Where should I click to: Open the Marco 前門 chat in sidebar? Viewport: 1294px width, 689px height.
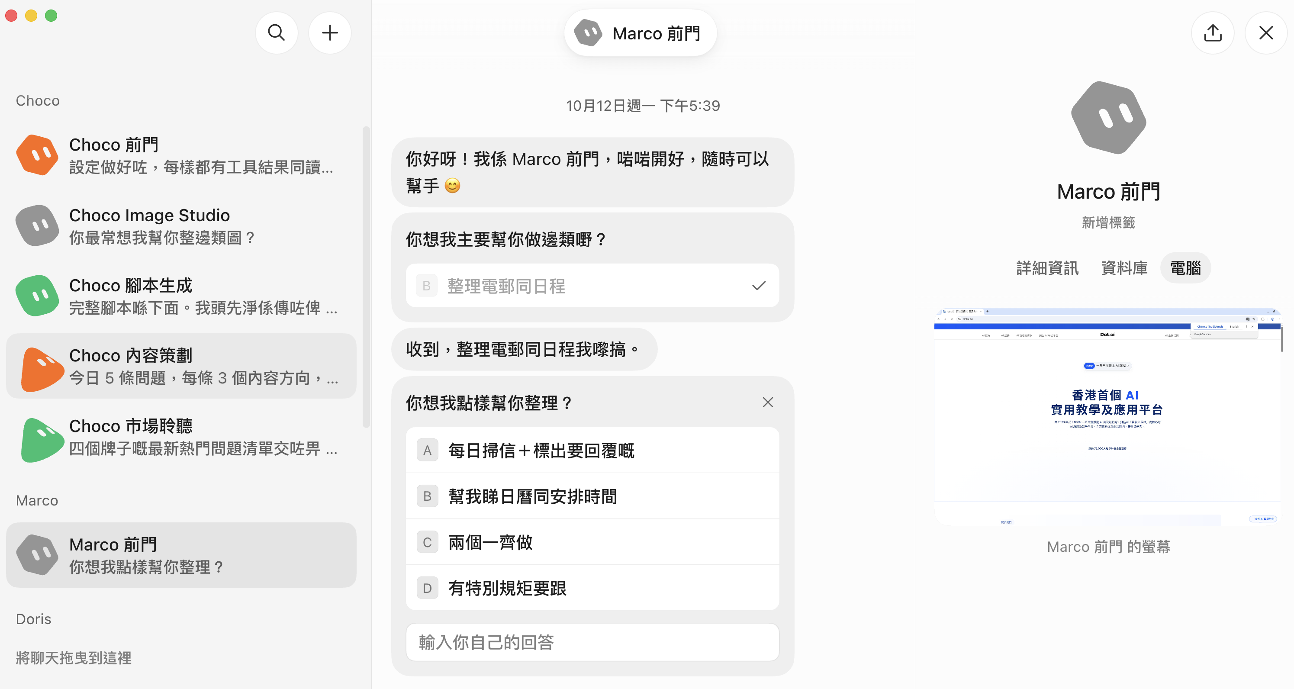point(181,555)
